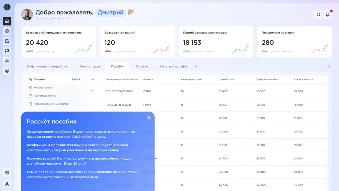The height and width of the screenshot is (191, 339).
Task: Open the notifications bell
Action: [327, 15]
